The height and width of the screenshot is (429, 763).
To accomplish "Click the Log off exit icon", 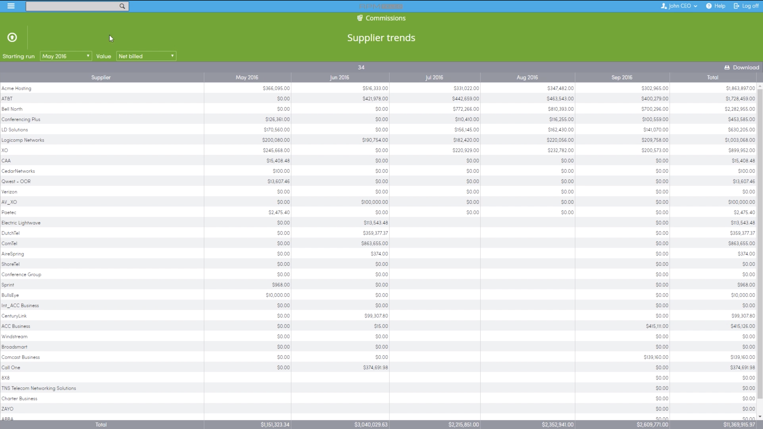I will pyautogui.click(x=737, y=6).
